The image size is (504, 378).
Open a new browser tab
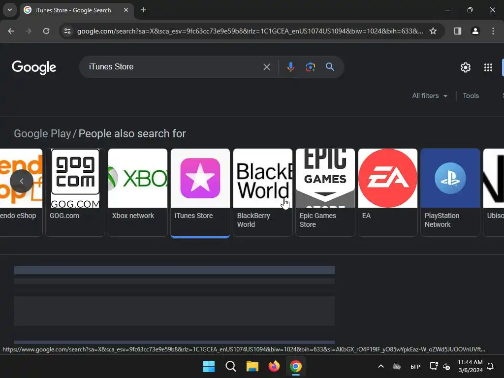(144, 10)
